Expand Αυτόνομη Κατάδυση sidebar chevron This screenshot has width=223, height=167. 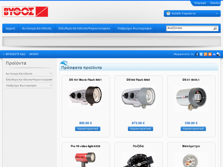[51, 74]
